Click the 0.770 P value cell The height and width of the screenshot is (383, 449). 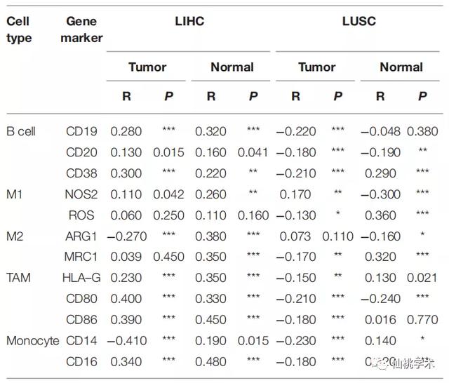[422, 320]
